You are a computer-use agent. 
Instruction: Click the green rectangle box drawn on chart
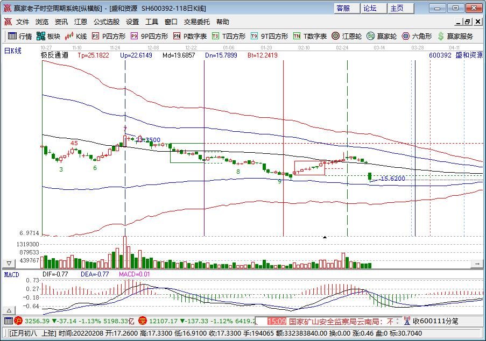pyautogui.click(x=187, y=153)
